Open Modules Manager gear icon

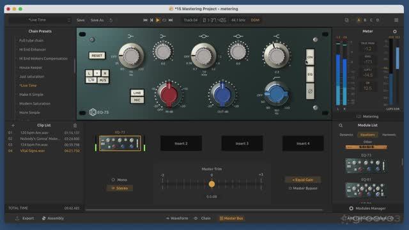pos(351,208)
